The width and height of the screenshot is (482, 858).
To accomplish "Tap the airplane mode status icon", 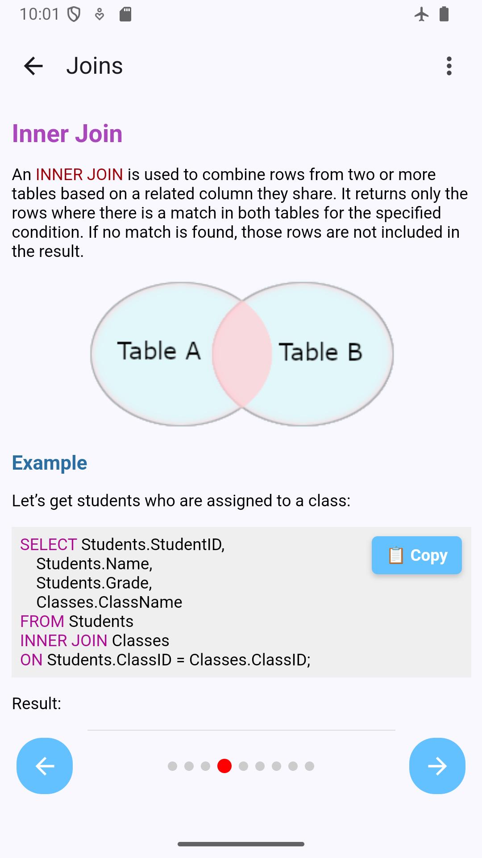I will 421,14.
